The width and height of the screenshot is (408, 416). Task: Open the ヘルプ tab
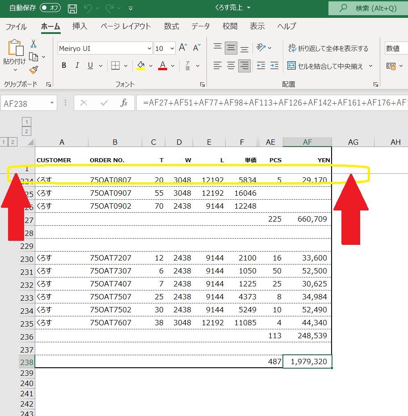pyautogui.click(x=286, y=26)
